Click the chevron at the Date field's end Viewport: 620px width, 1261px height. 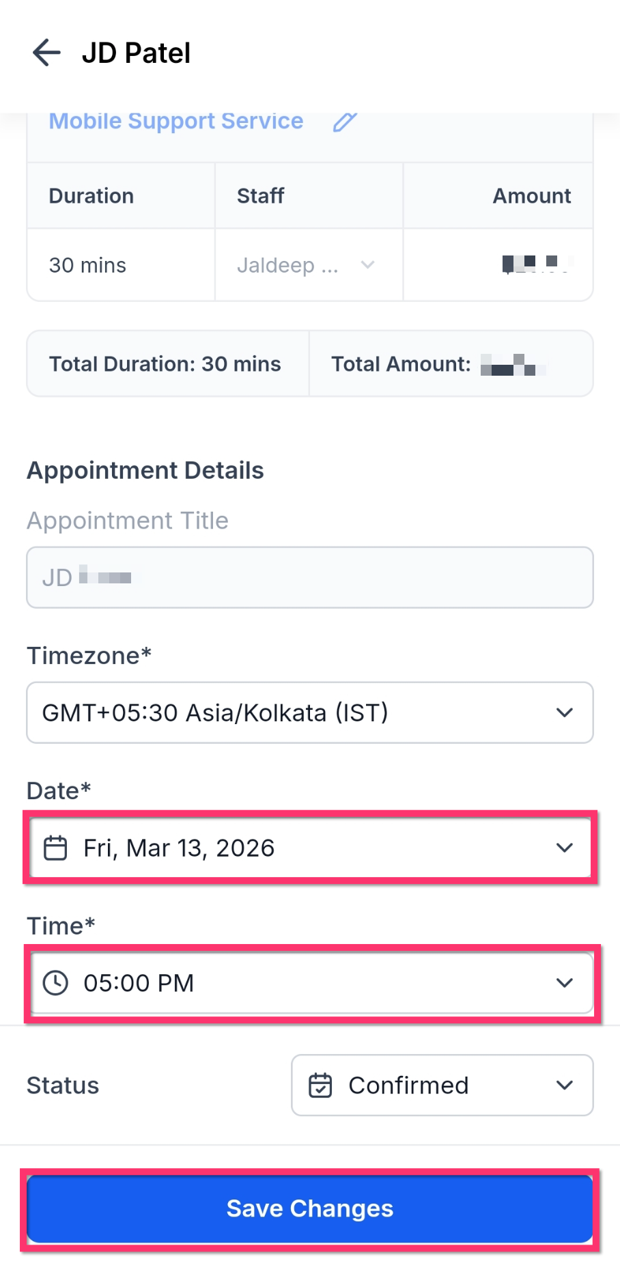point(565,848)
